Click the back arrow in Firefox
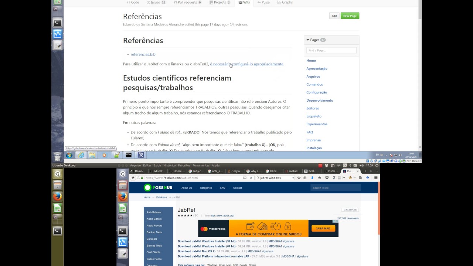The height and width of the screenshot is (266, 473). pyautogui.click(x=133, y=178)
